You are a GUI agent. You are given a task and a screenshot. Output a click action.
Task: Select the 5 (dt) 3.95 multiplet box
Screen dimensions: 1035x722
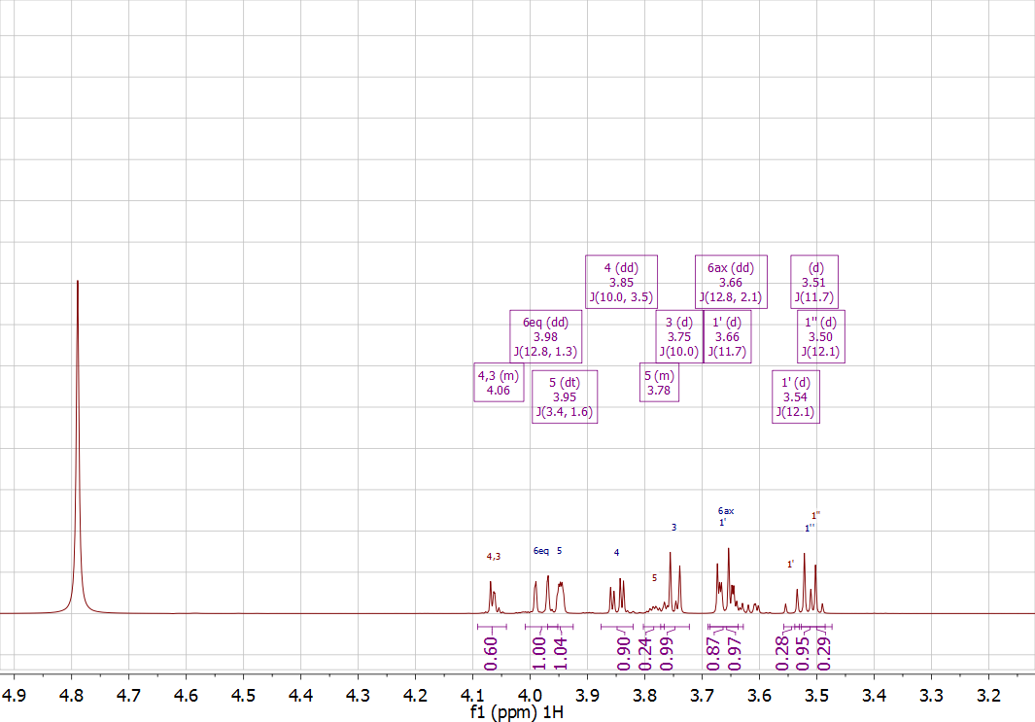pyautogui.click(x=564, y=397)
